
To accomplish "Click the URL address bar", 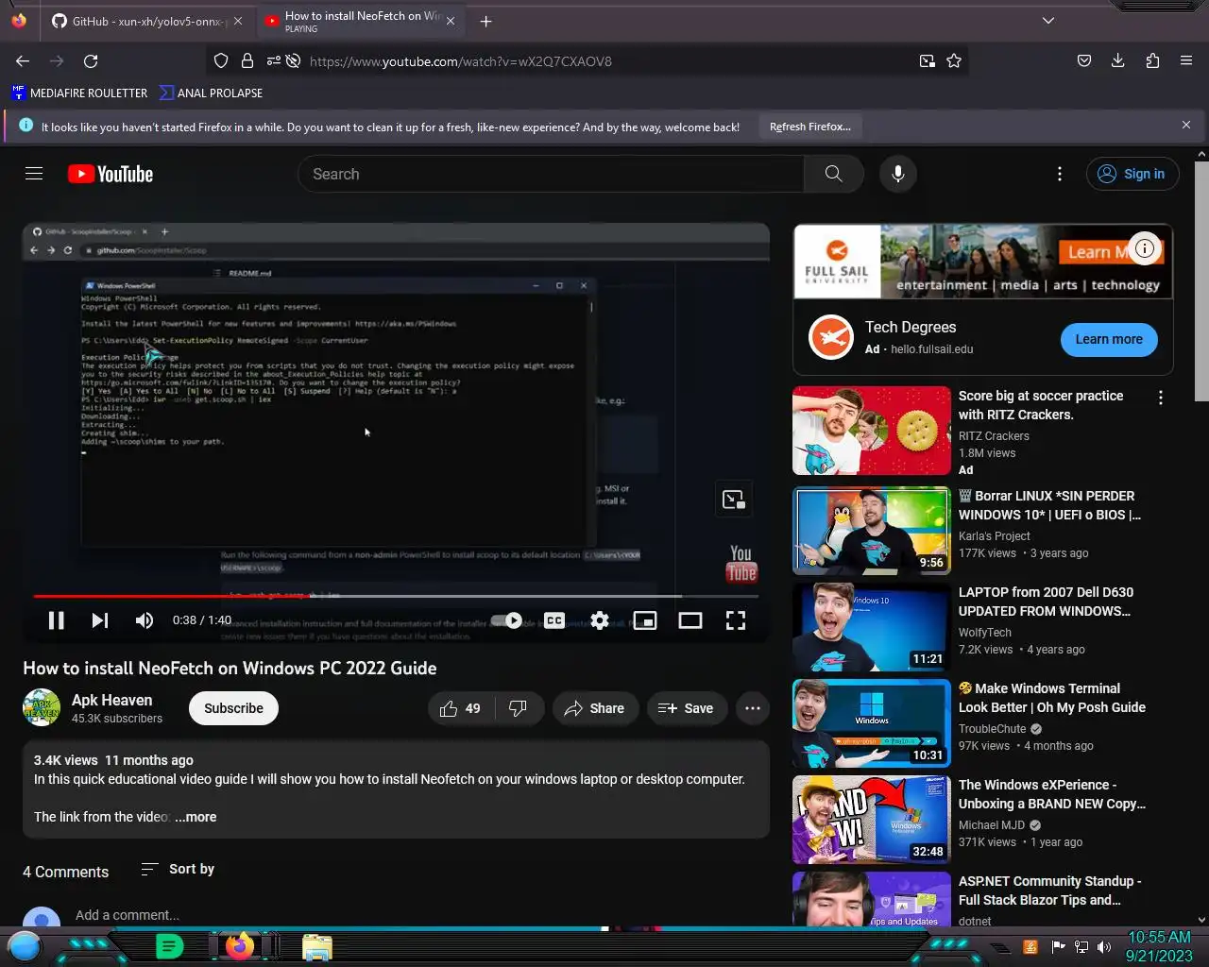I will point(604,61).
